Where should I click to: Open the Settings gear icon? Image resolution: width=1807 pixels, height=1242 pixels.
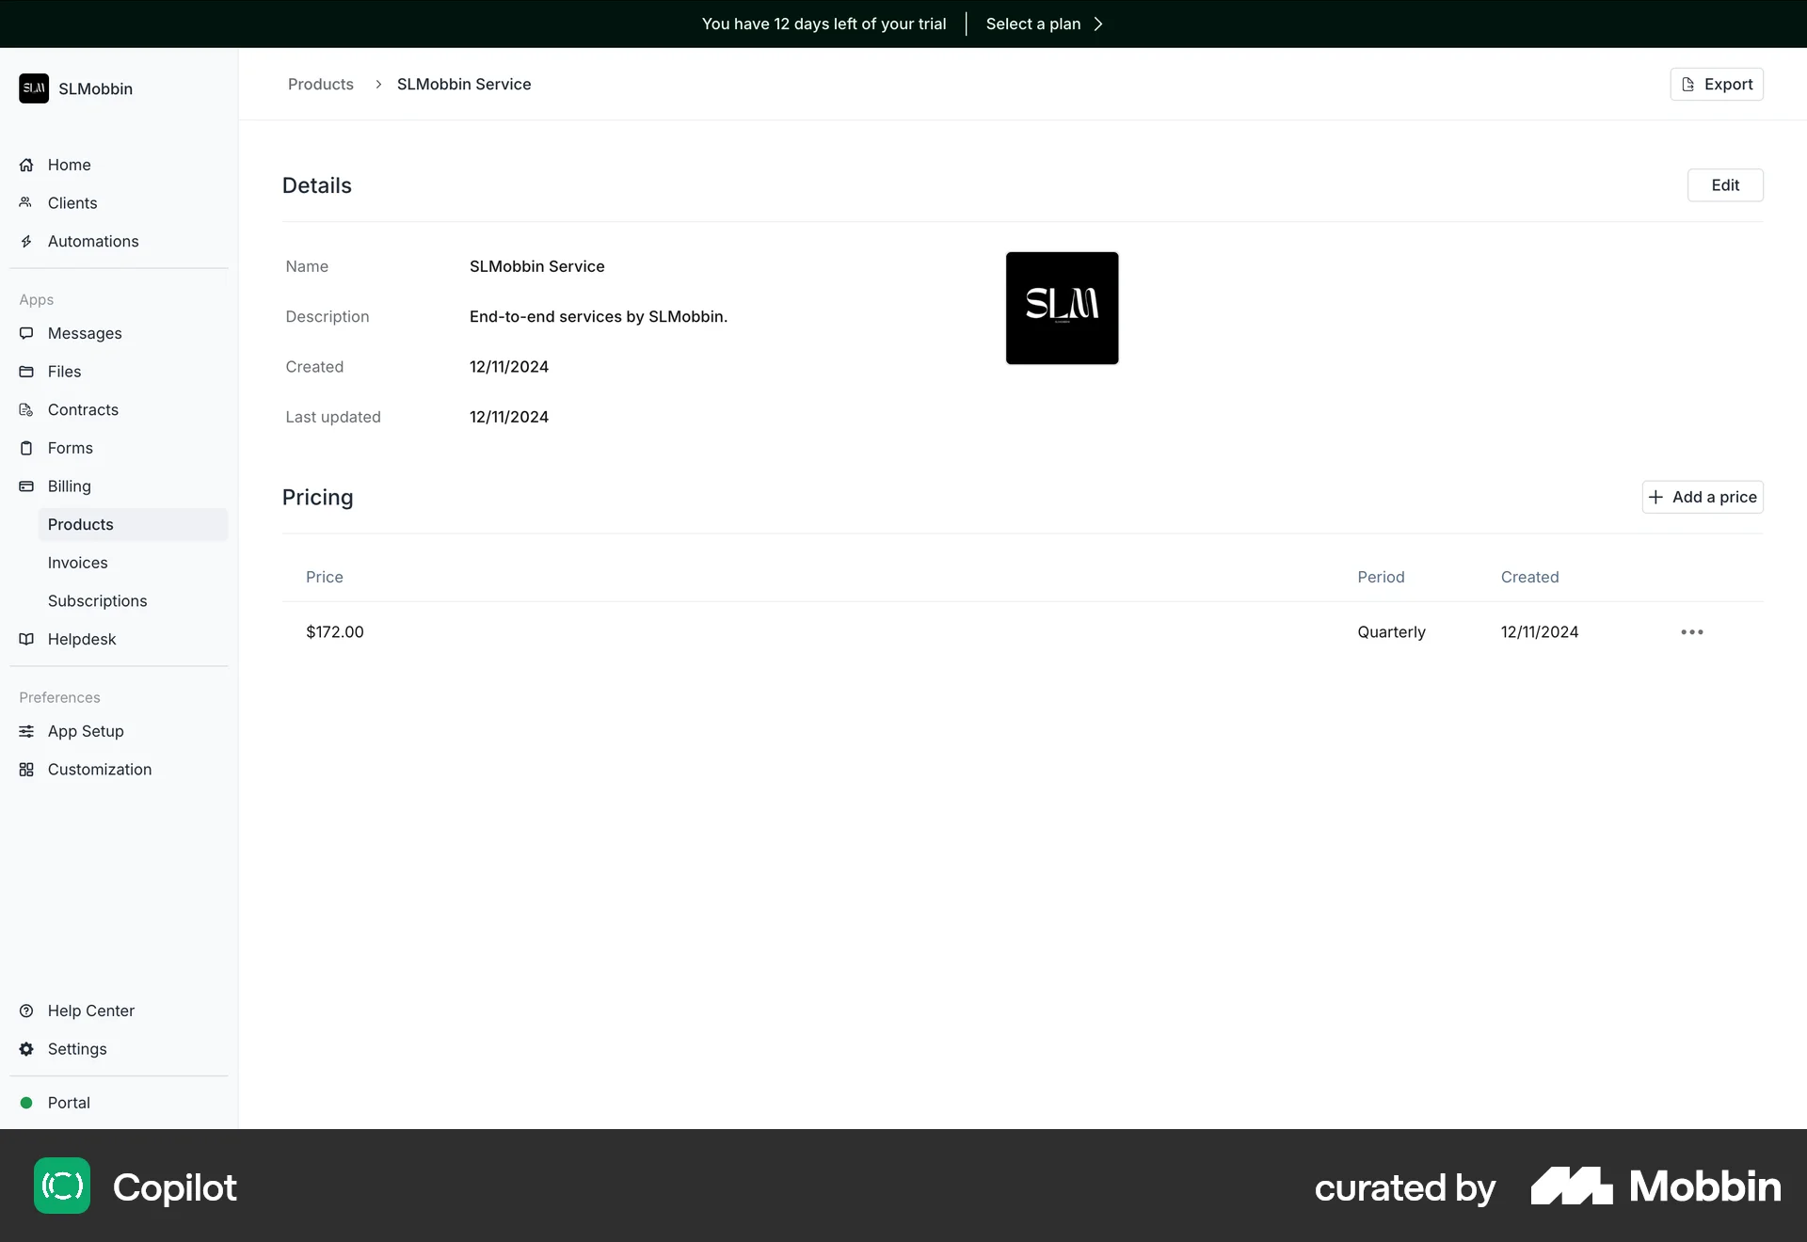coord(27,1048)
